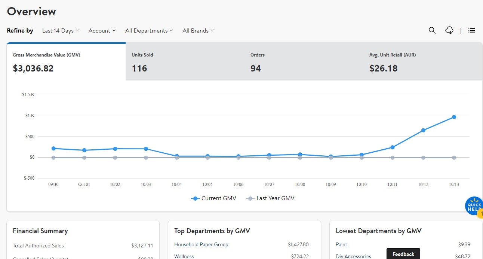483x259 pixels.
Task: Toggle Last Year GMV legend series
Action: [270, 198]
